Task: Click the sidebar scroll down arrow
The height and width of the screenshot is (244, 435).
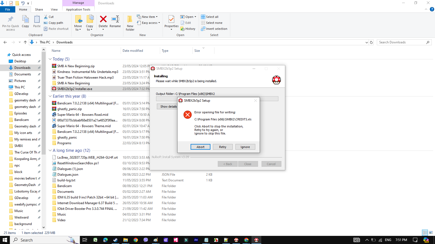Action: pos(43,227)
